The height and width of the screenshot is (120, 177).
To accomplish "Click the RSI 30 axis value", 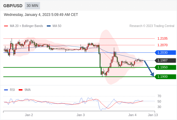I will click(x=159, y=107).
